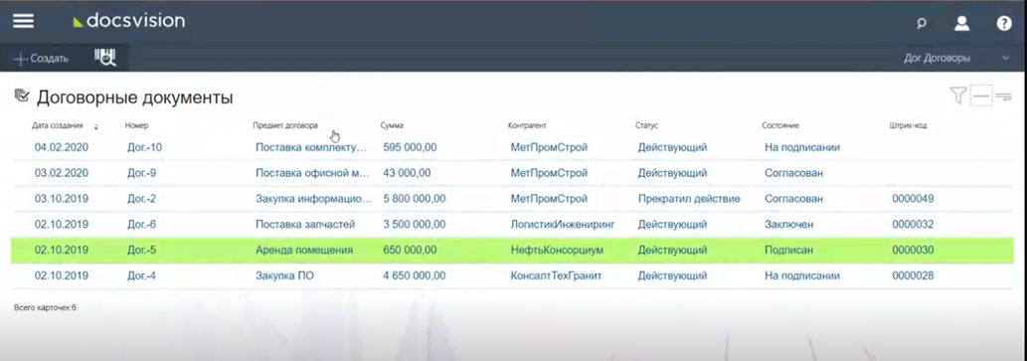Click amount 43 000,00

[x=407, y=173]
